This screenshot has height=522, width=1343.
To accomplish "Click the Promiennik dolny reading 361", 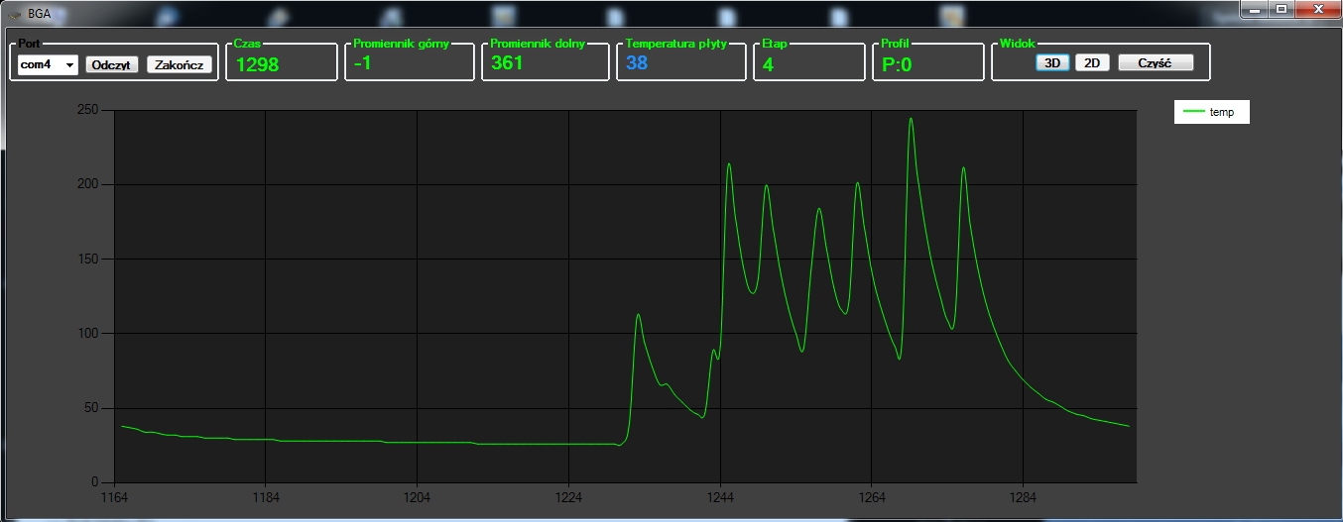I will (507, 64).
